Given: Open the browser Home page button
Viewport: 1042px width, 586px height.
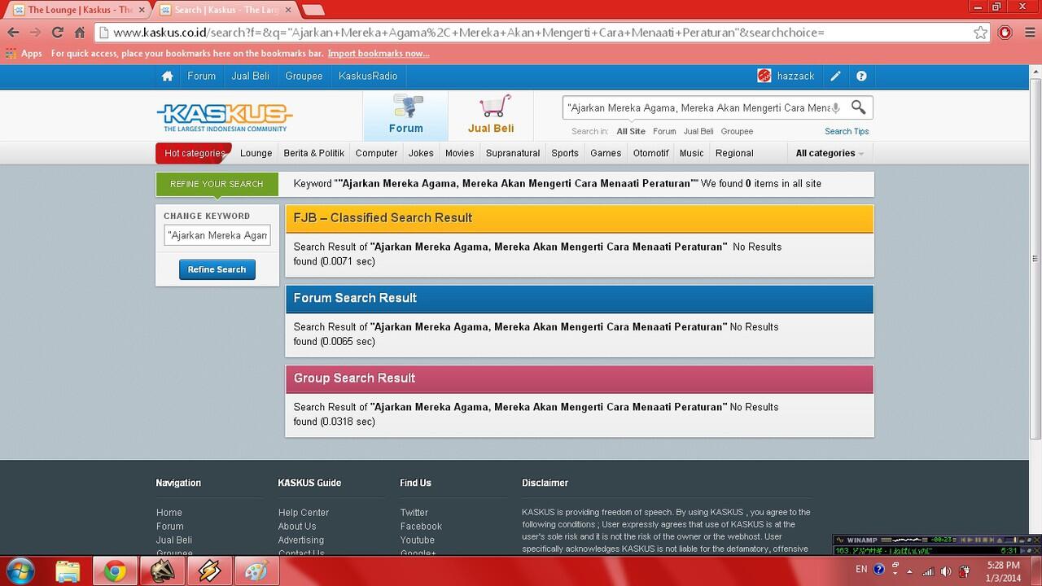Looking at the screenshot, I should pyautogui.click(x=80, y=33).
